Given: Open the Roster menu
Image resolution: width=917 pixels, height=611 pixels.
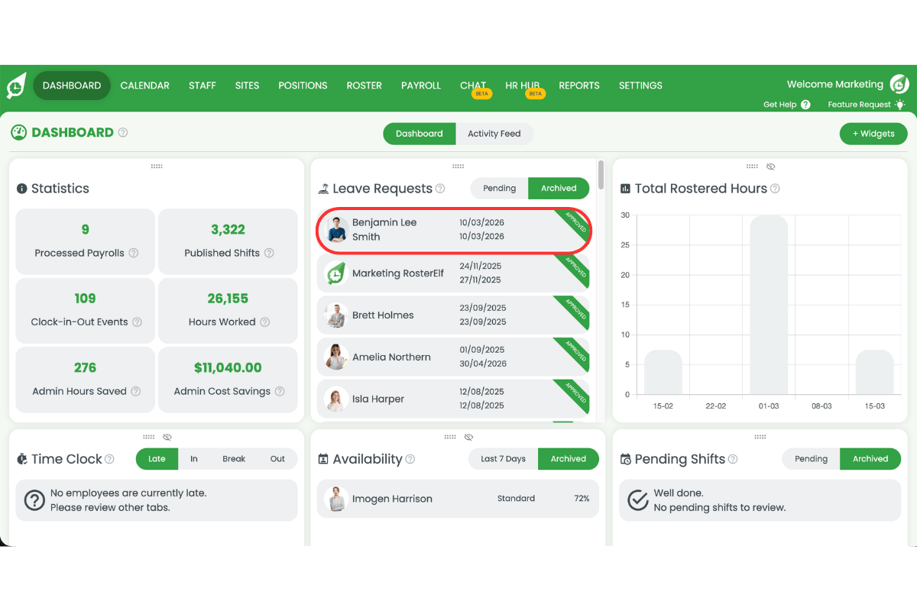Looking at the screenshot, I should 364,86.
